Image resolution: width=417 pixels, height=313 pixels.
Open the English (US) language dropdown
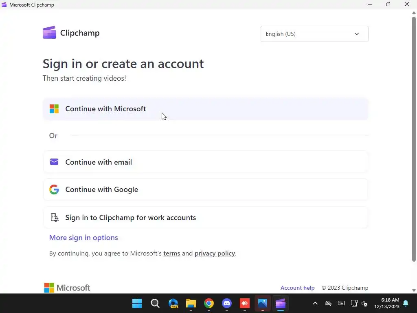tap(314, 34)
